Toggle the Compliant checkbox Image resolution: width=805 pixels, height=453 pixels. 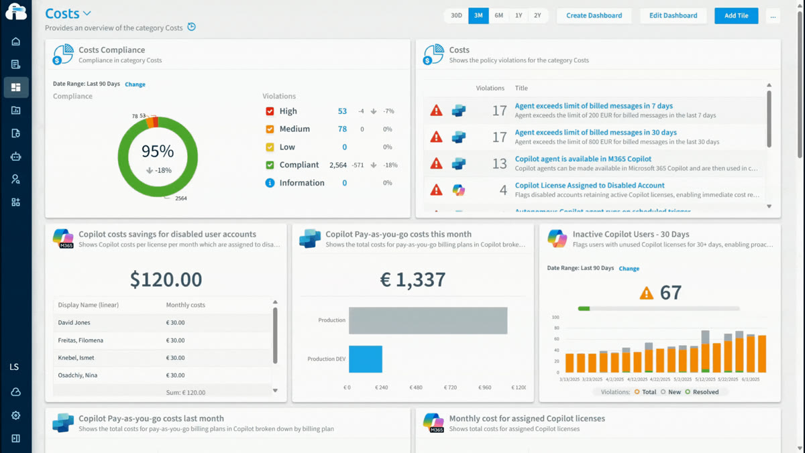click(x=270, y=165)
